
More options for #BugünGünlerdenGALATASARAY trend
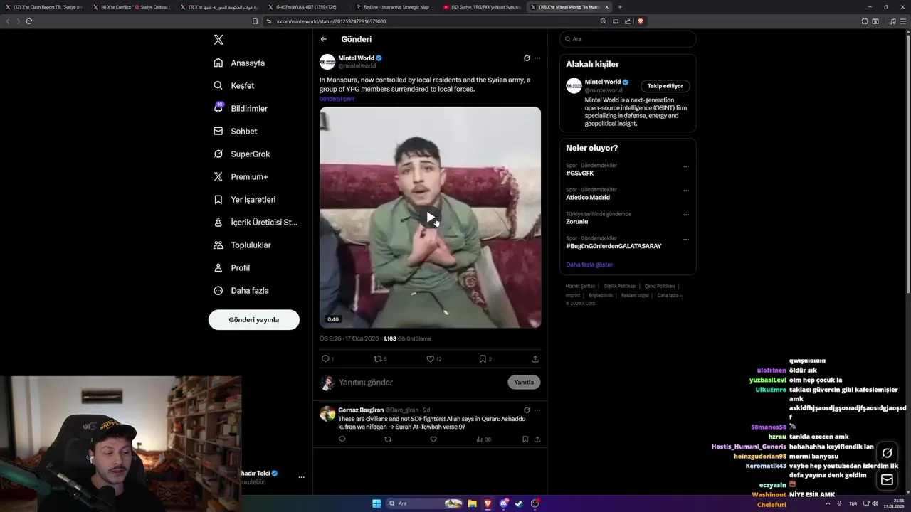point(686,239)
